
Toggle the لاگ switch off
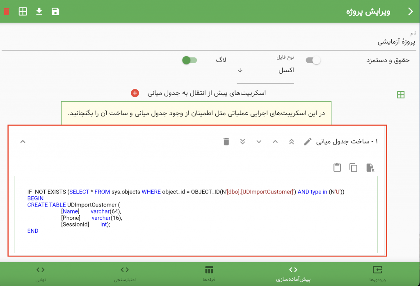tap(189, 60)
